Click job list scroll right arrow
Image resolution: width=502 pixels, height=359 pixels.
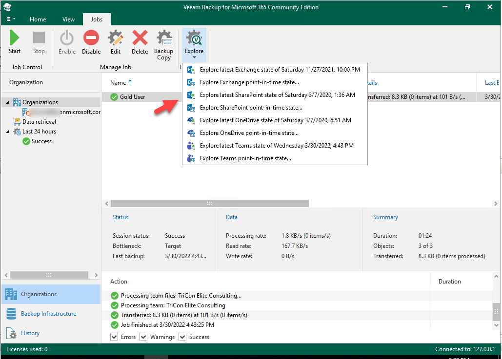pos(496,203)
